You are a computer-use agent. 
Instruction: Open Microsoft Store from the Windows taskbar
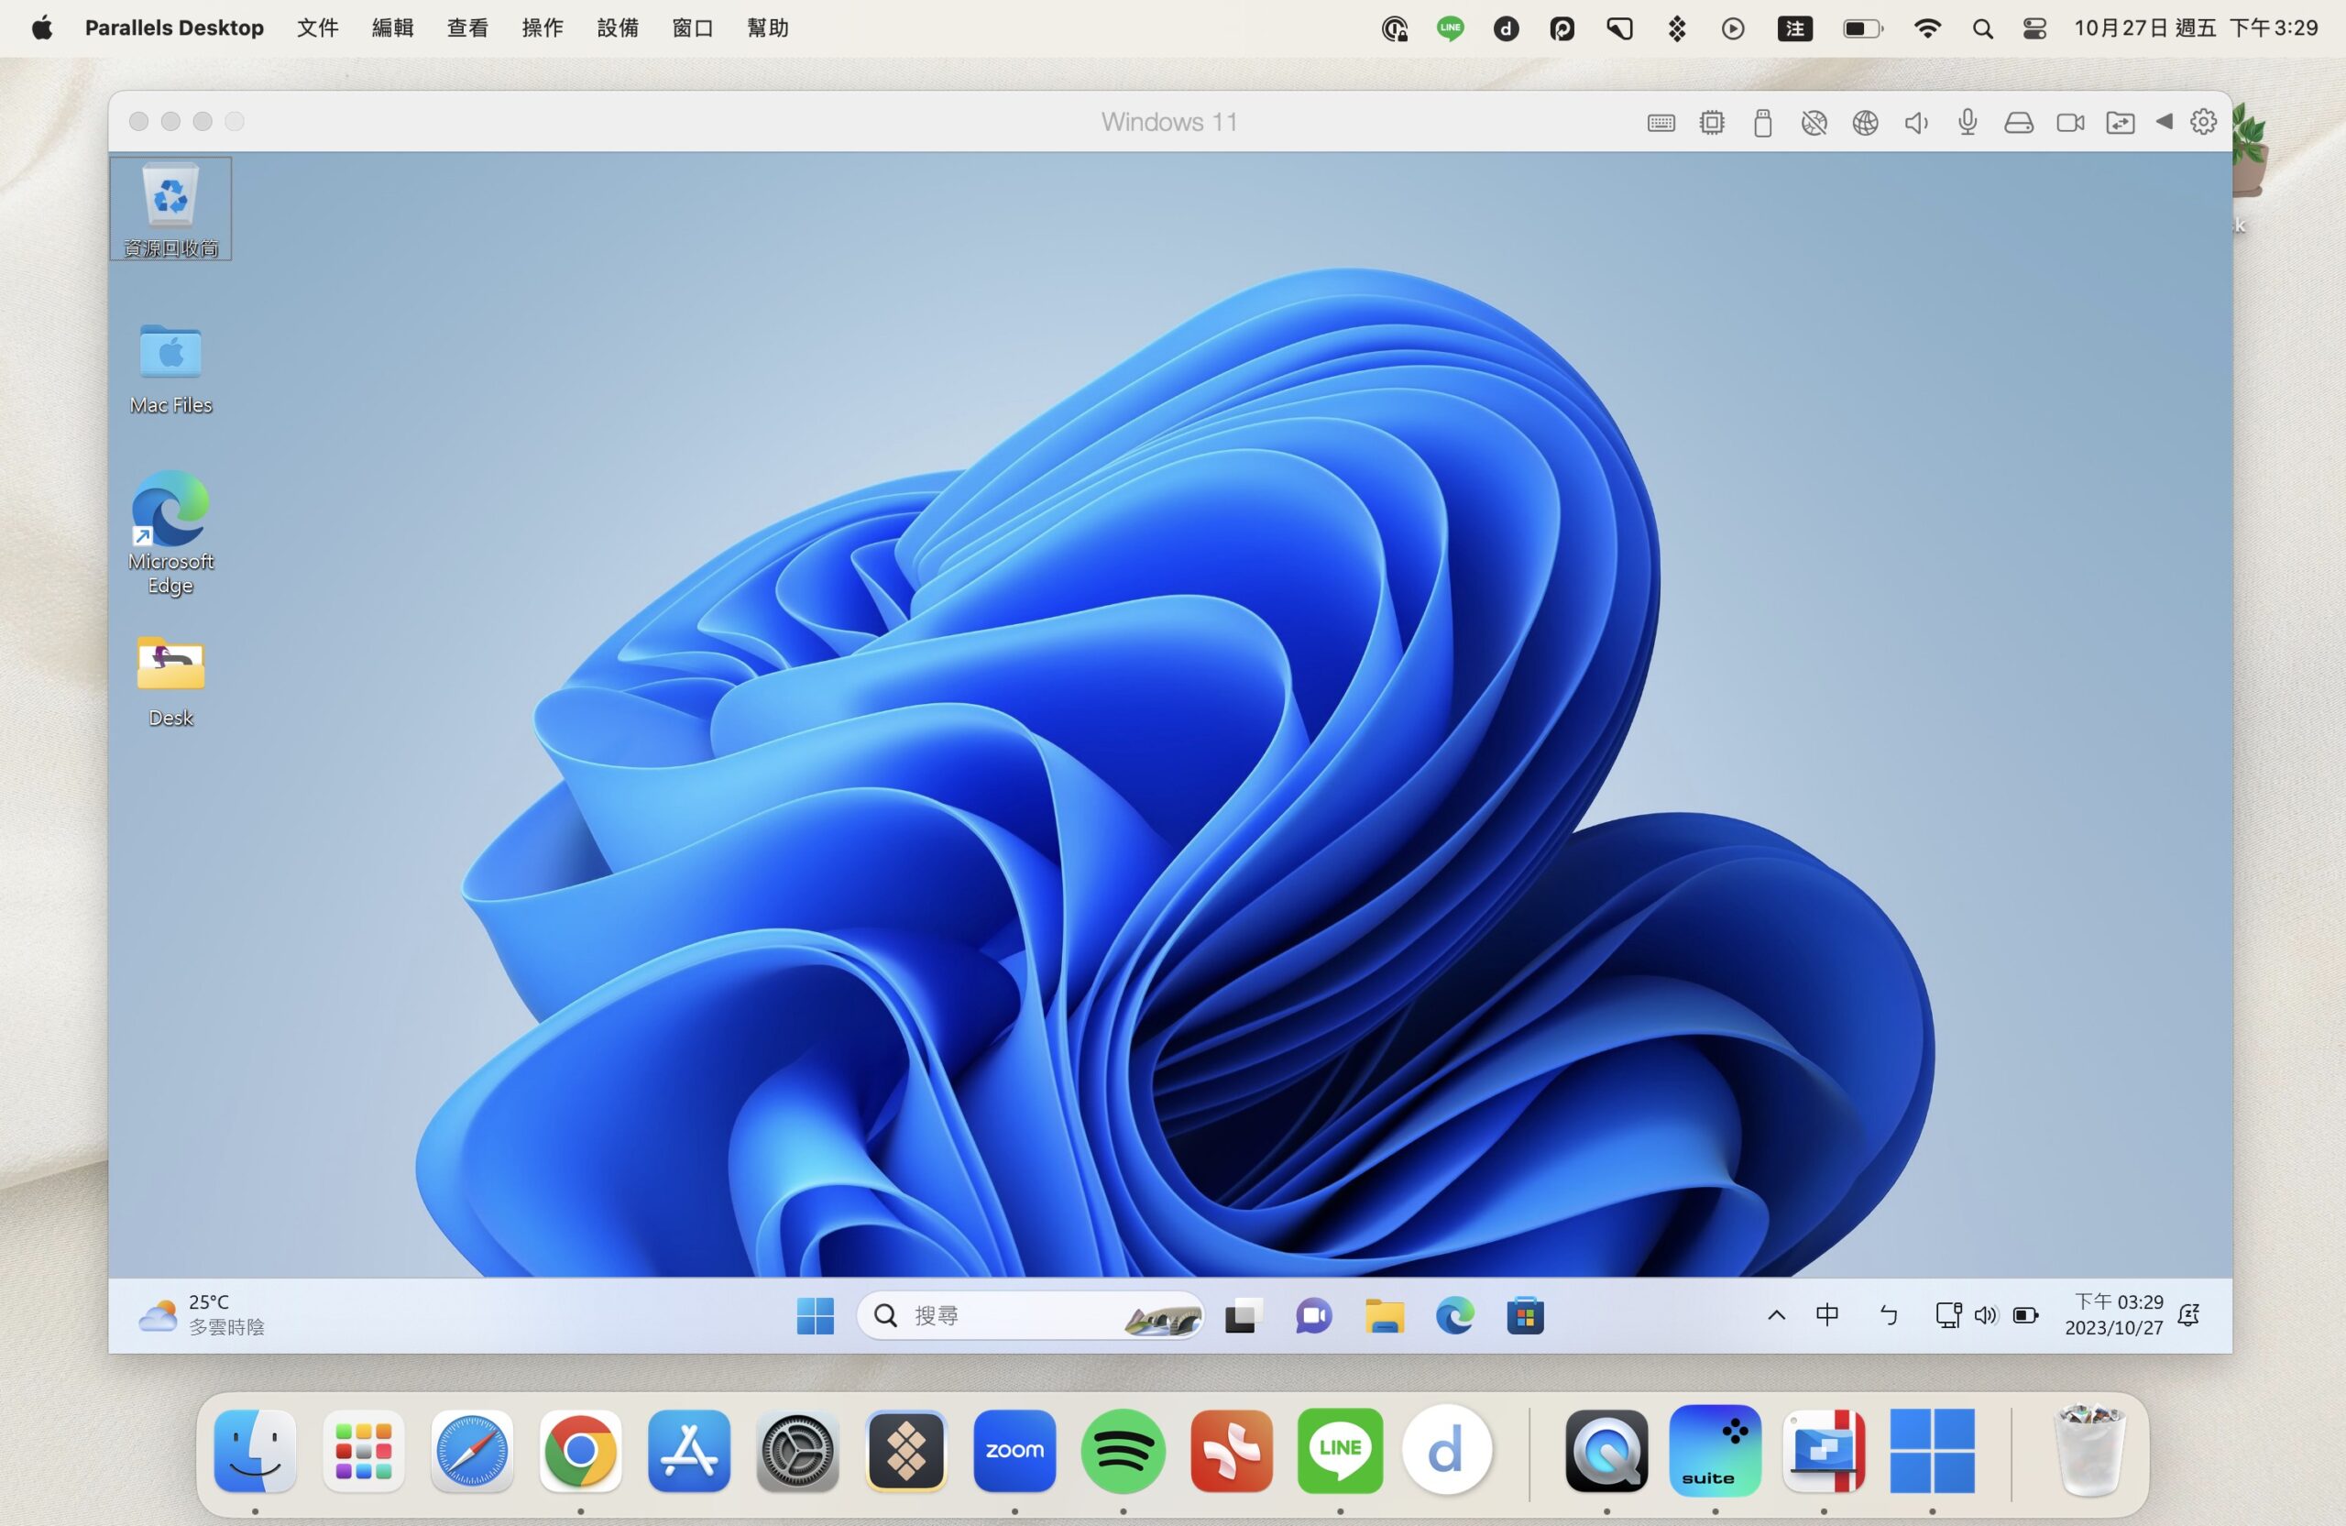[x=1526, y=1316]
